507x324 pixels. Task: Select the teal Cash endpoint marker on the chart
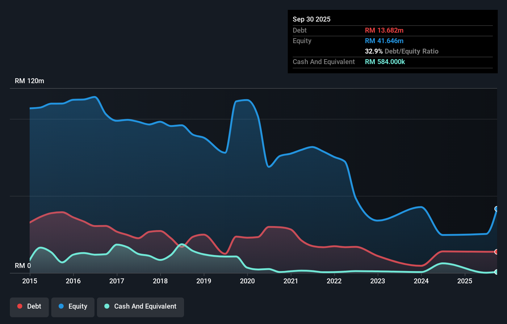(496, 272)
